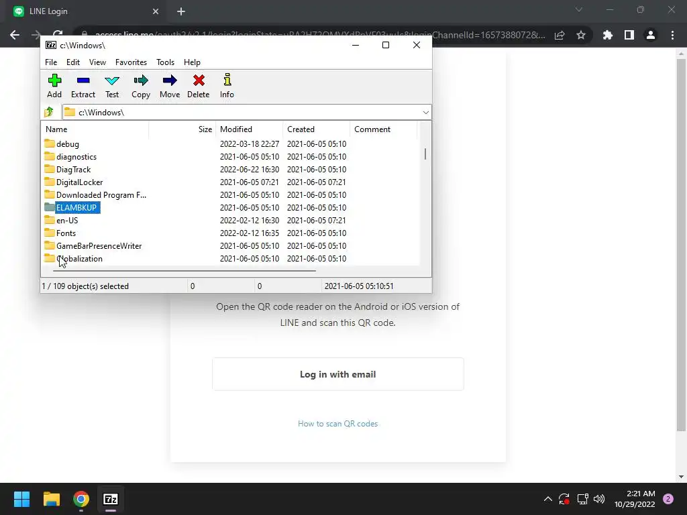This screenshot has width=687, height=515.
Task: Select the debug folder
Action: [x=62, y=144]
